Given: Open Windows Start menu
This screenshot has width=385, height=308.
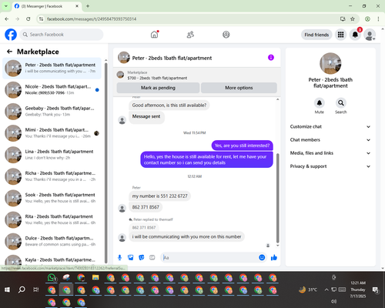Looking at the screenshot, I should pyautogui.click(x=7, y=290).
